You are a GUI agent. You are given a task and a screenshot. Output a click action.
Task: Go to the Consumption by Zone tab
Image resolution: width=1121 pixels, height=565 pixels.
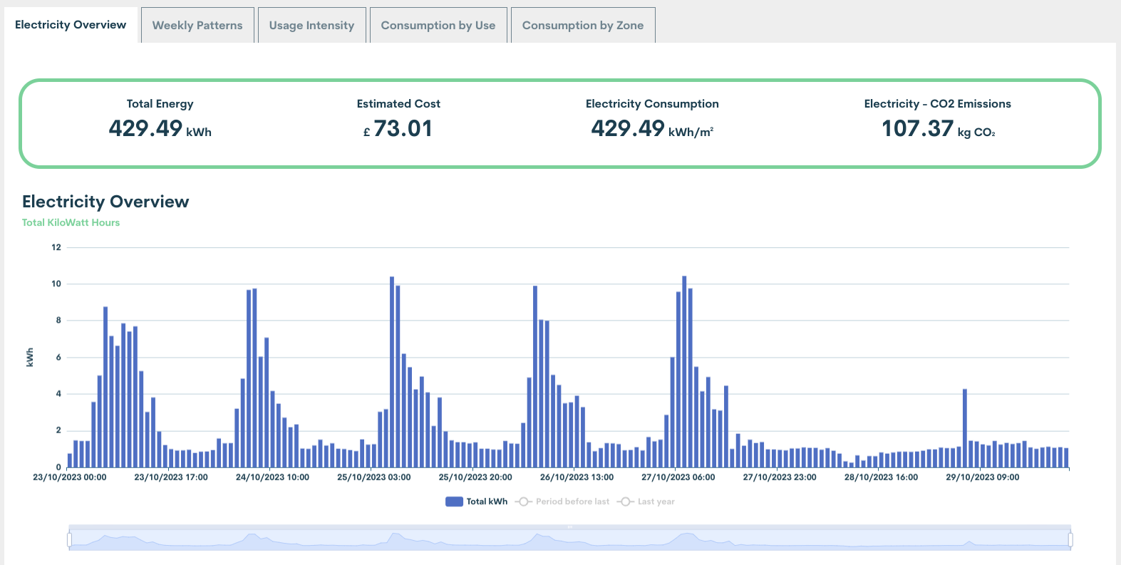coord(582,26)
